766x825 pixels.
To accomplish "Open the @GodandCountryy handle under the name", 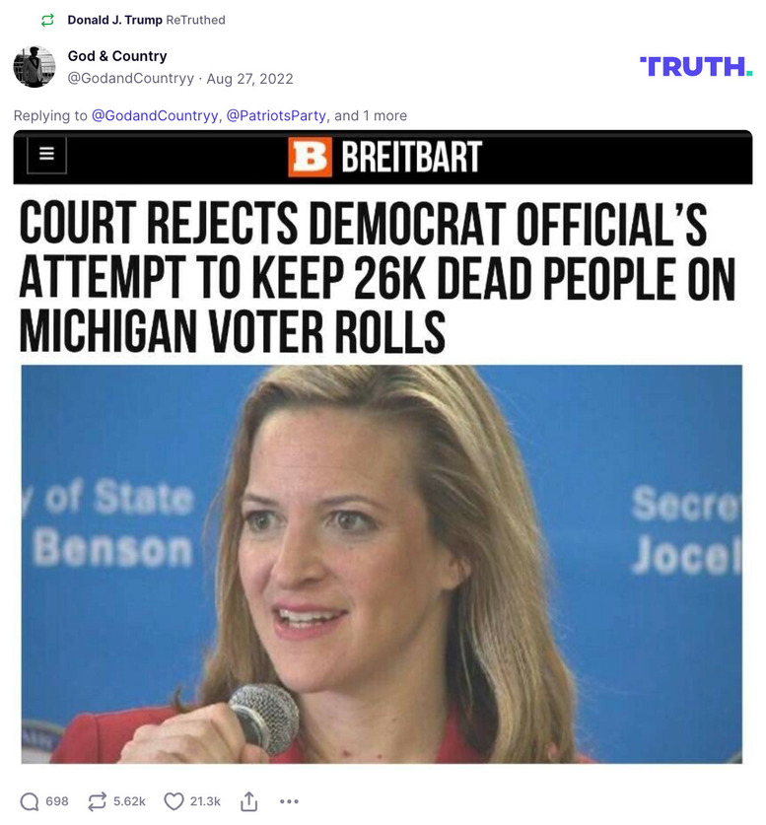I will click(x=130, y=79).
